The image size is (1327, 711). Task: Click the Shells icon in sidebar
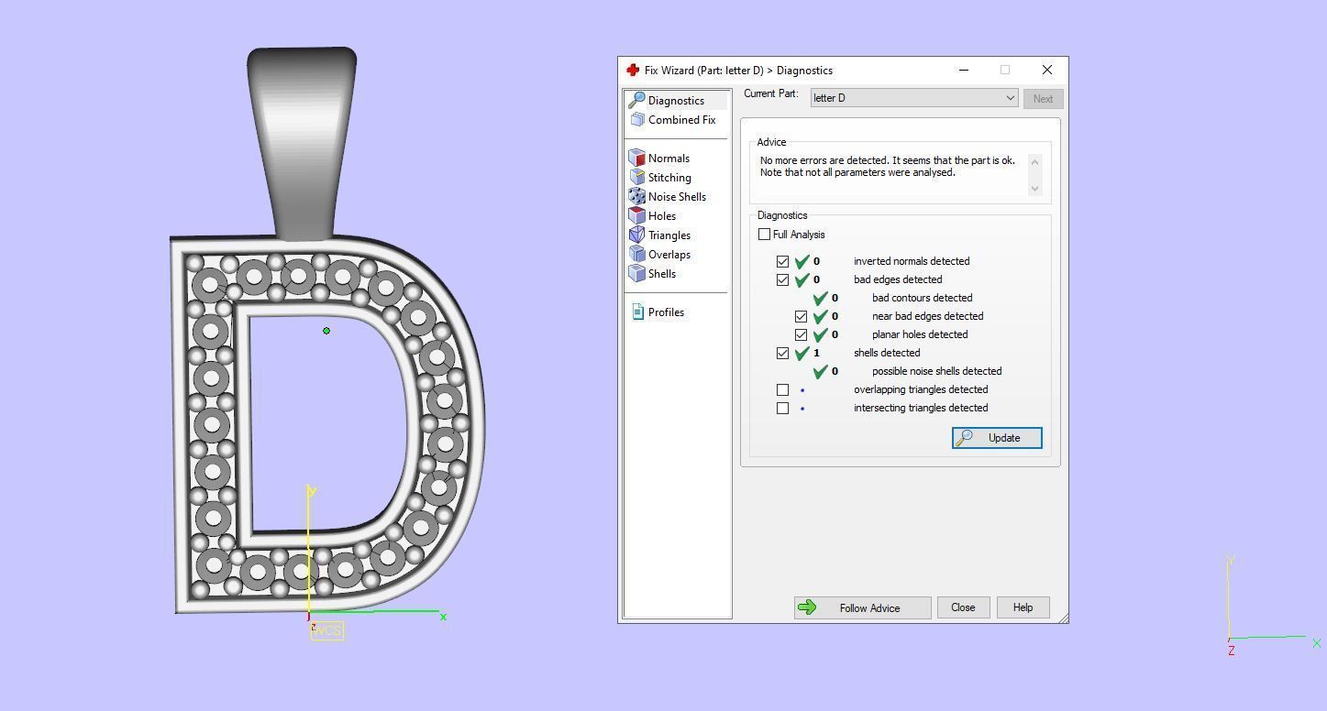[636, 273]
